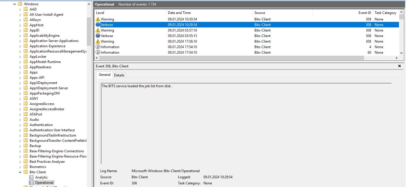
Task: Click the Biometrics folder icon
Action: 26,167
